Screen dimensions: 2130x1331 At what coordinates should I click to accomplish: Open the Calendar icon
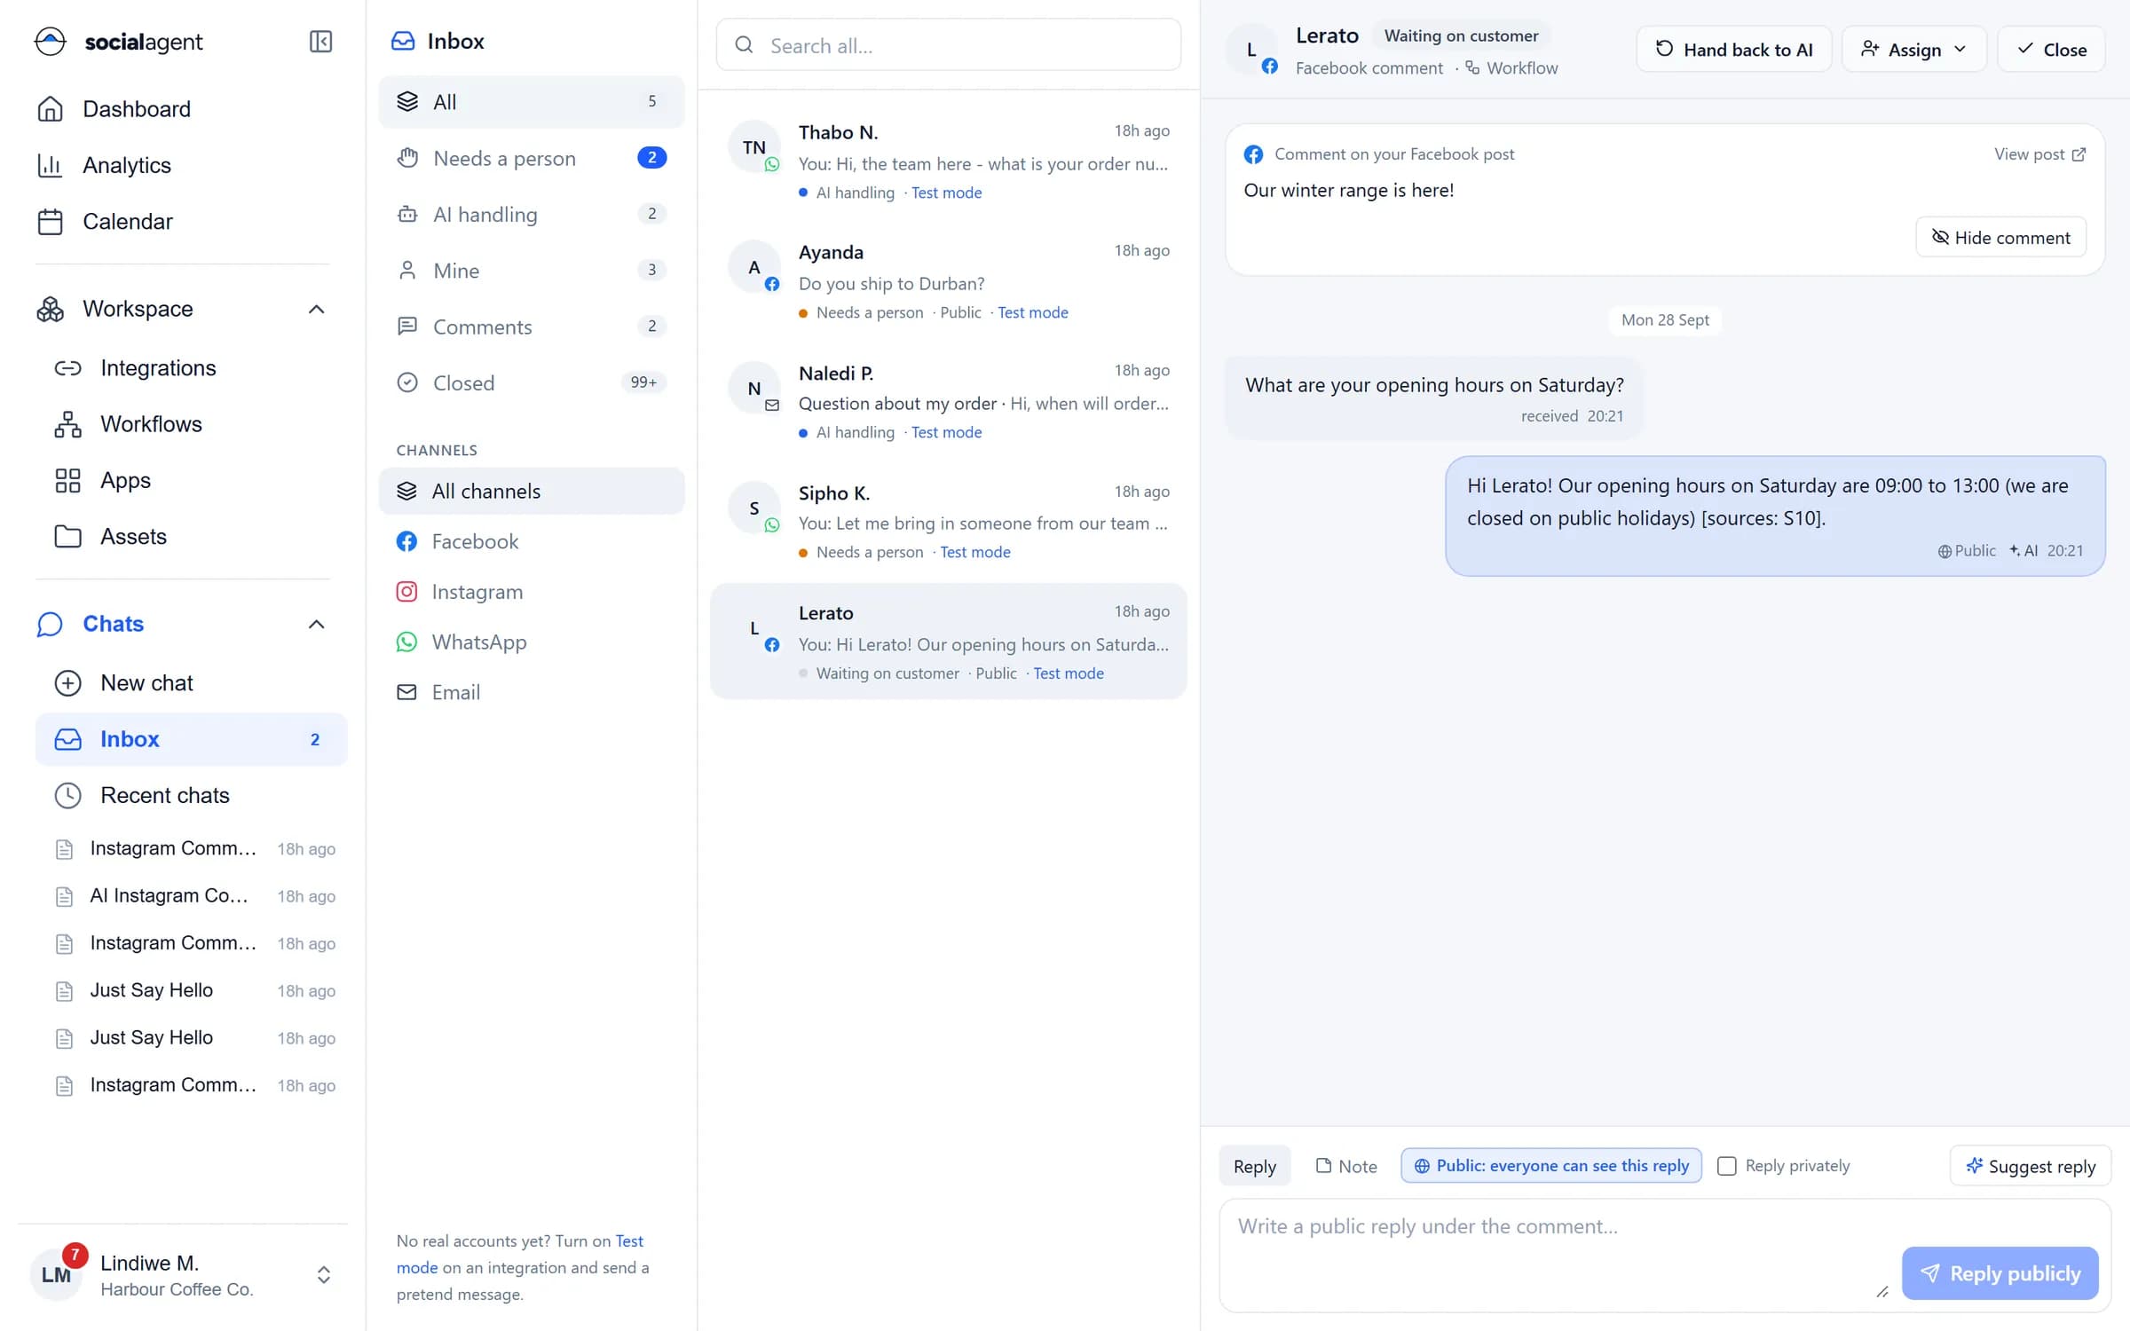pyautogui.click(x=51, y=221)
